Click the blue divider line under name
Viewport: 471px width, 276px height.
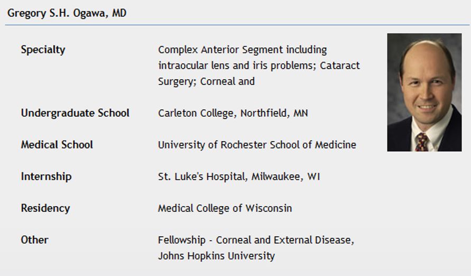point(237,25)
